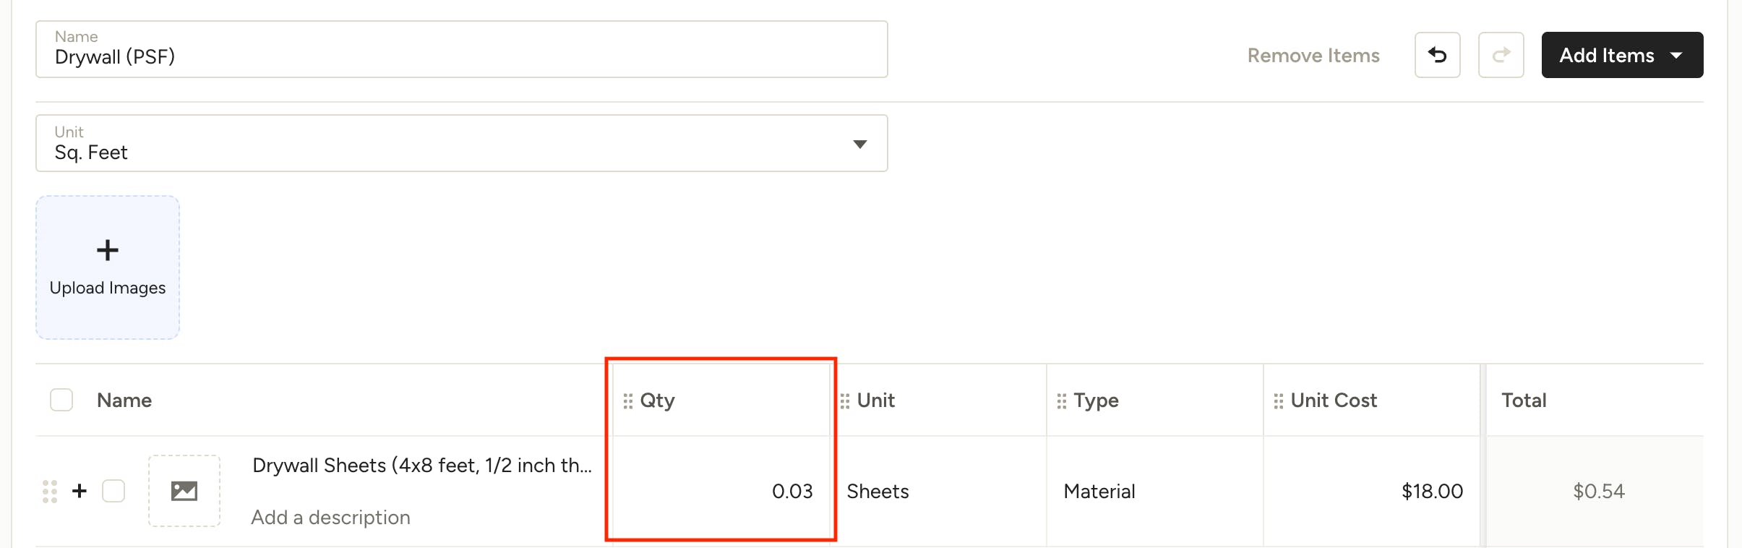This screenshot has height=548, width=1742.
Task: Edit the Name field containing Drywall (PSF)
Action: coord(461,49)
